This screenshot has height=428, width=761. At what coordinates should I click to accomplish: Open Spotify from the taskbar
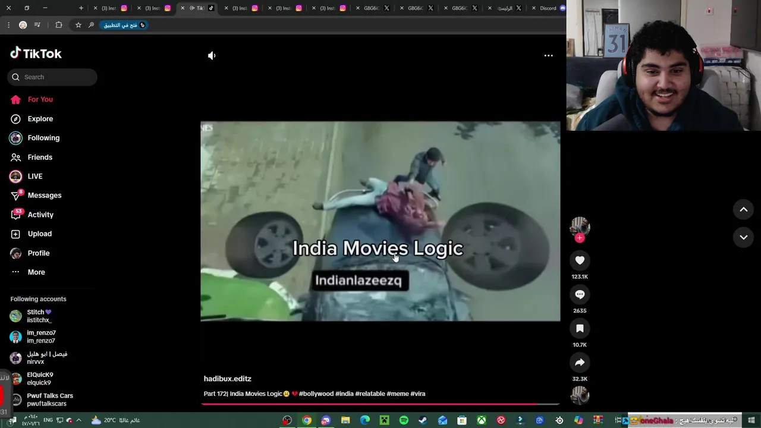(x=404, y=420)
